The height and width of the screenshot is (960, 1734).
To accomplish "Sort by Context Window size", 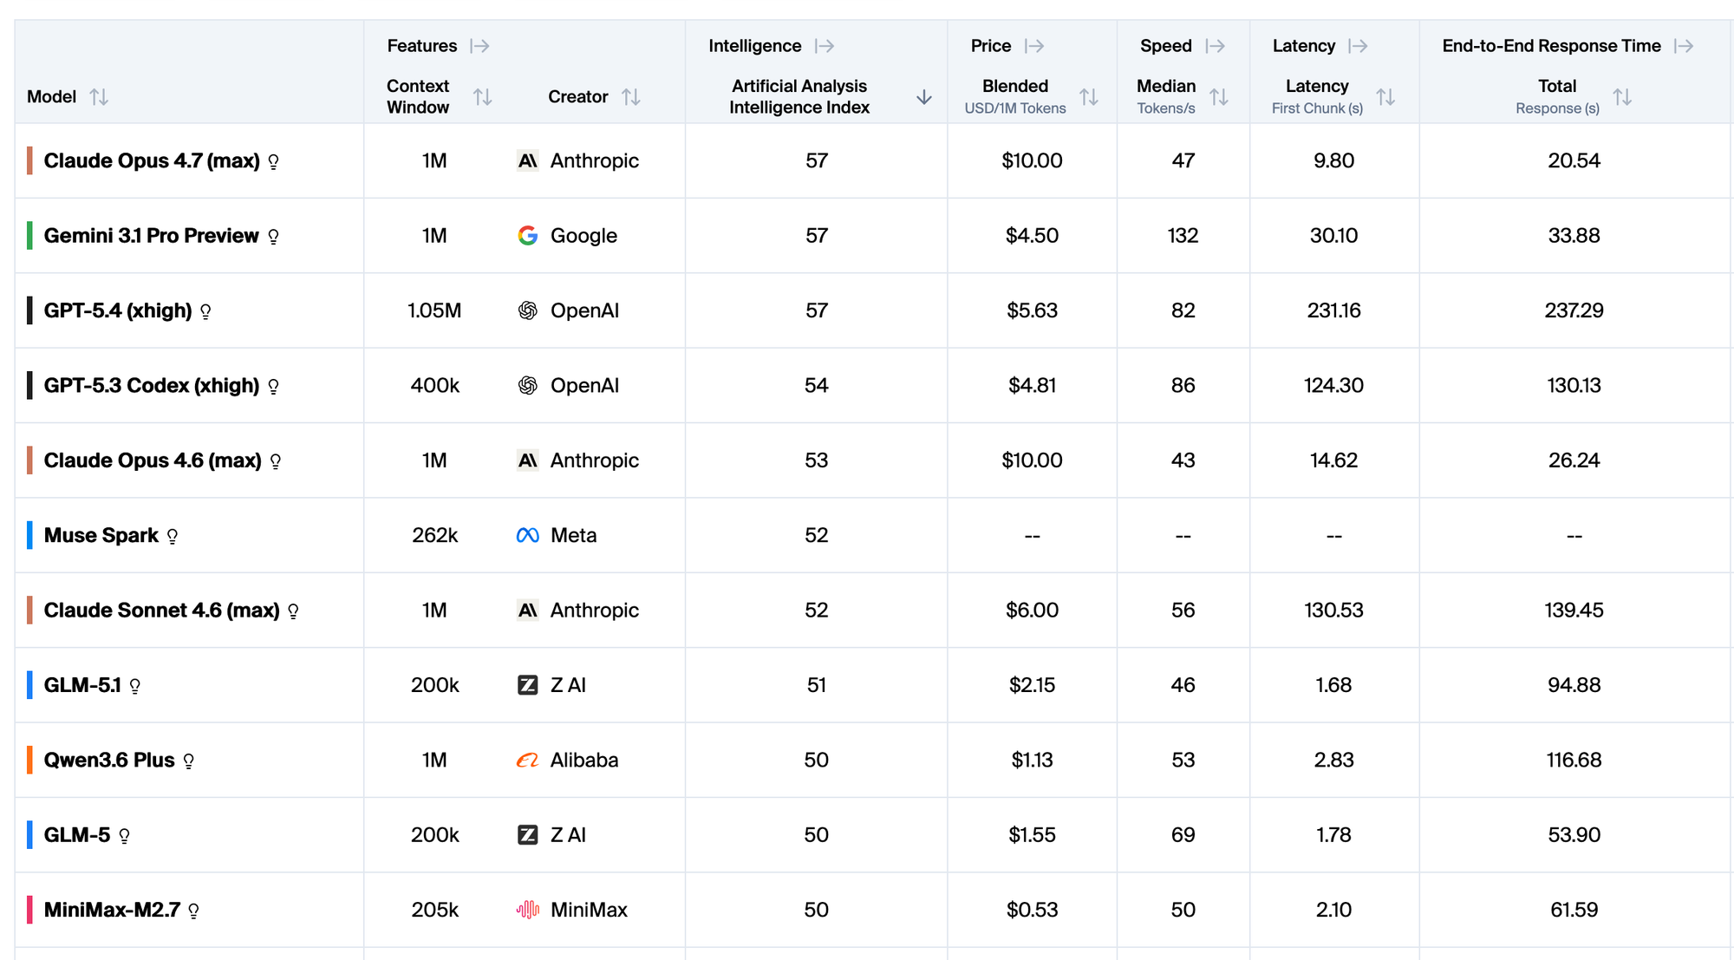I will tap(482, 97).
